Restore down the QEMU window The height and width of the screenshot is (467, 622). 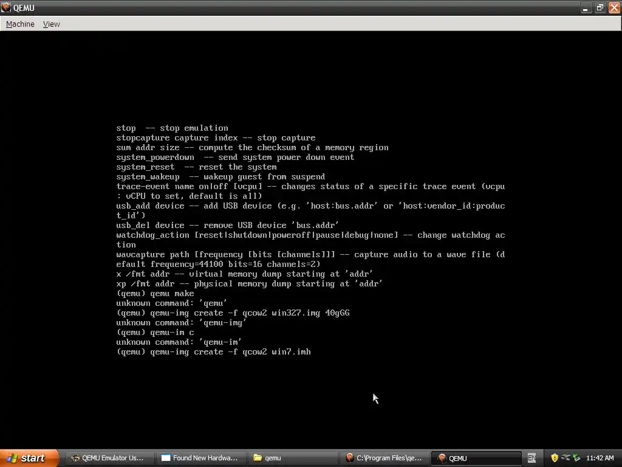click(x=600, y=8)
